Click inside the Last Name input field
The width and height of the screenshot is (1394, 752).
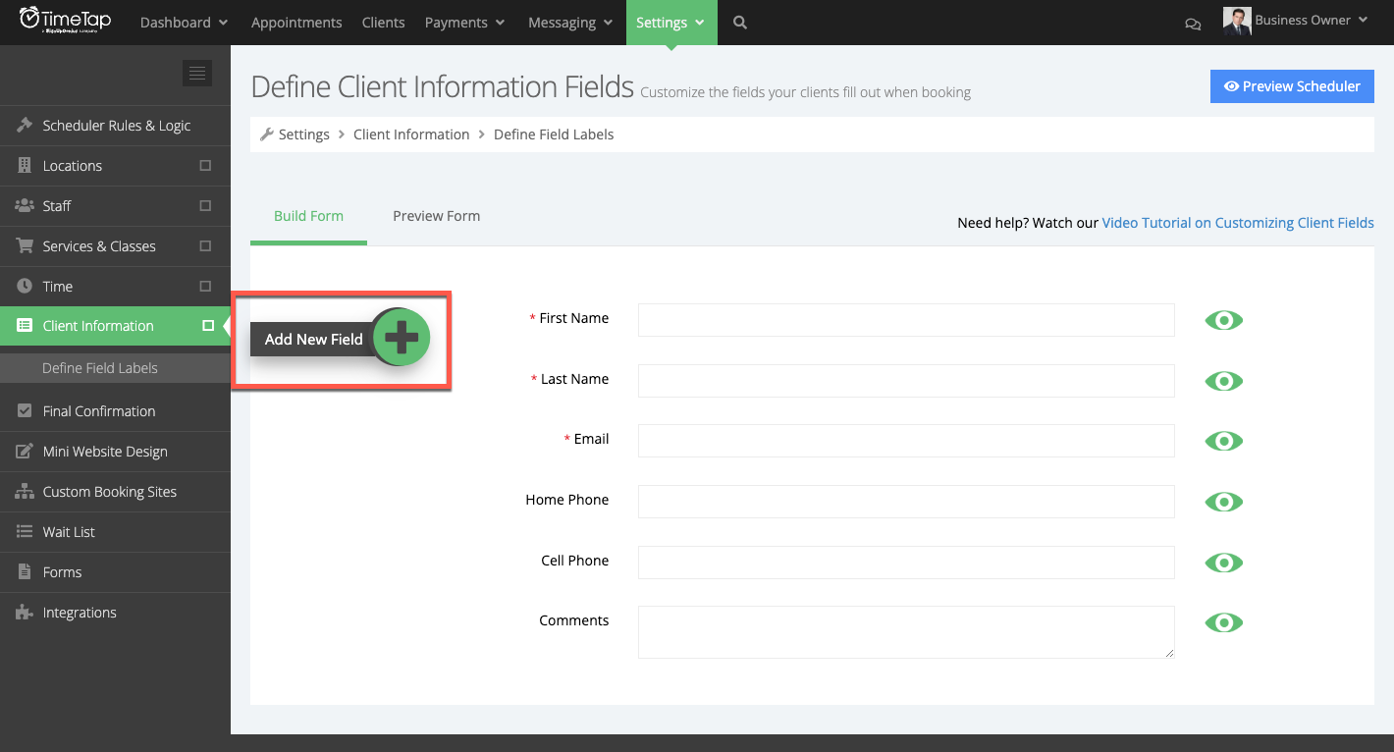905,380
